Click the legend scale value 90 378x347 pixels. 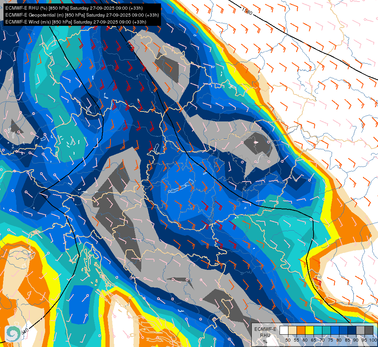coord(356,340)
